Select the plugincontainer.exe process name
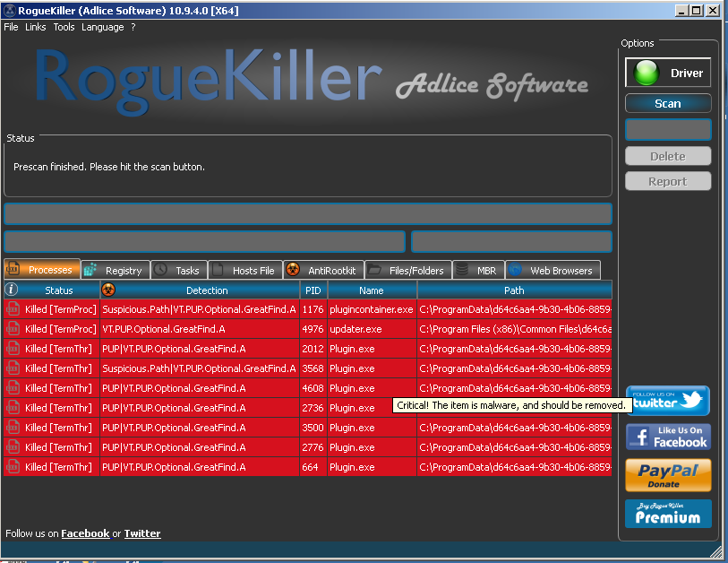Screen dimensions: 728x563 [x=372, y=309]
